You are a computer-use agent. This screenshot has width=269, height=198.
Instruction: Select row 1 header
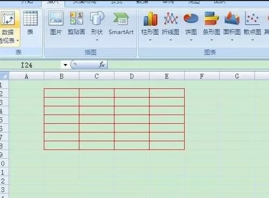[4, 84]
